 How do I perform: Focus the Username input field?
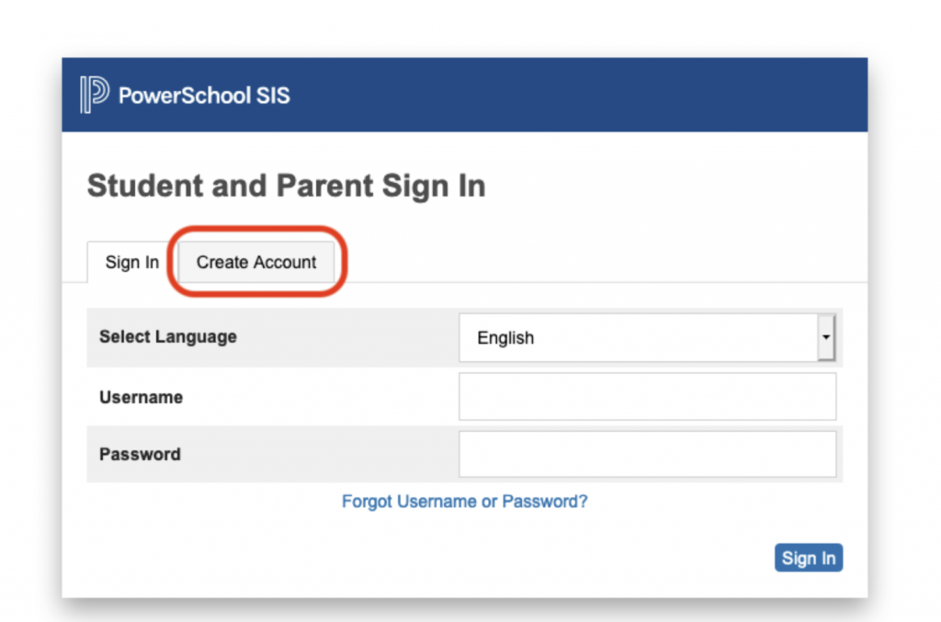(647, 397)
